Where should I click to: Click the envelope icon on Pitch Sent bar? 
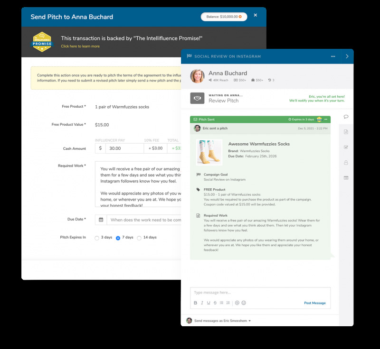[x=195, y=119]
